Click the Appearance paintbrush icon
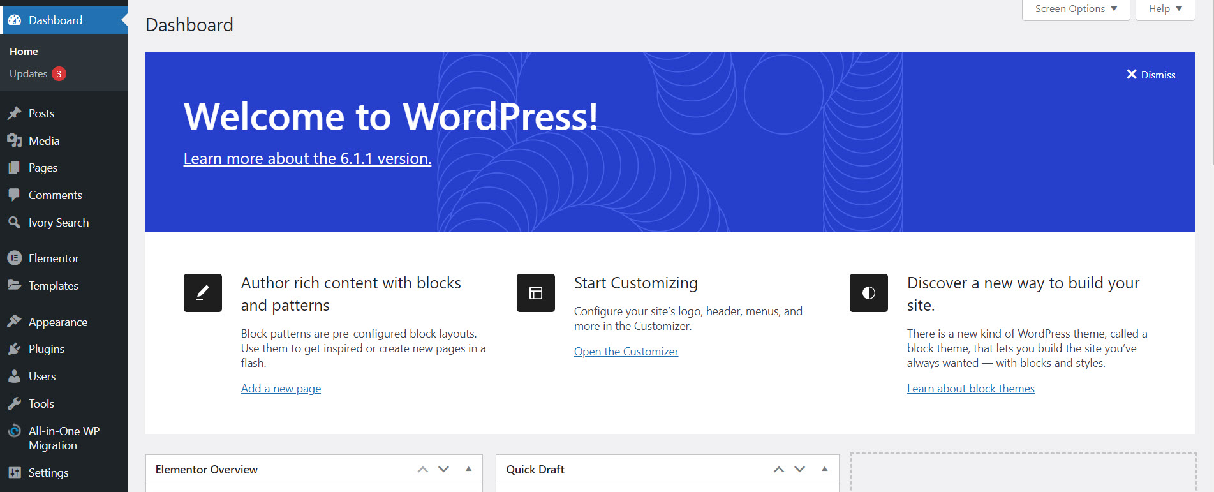 click(x=14, y=322)
